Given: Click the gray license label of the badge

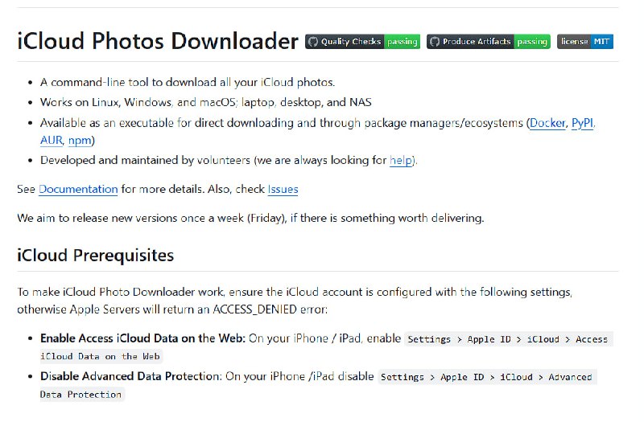Looking at the screenshot, I should (574, 42).
